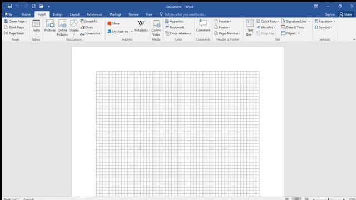Insert a SmartArt graphic

pyautogui.click(x=89, y=21)
